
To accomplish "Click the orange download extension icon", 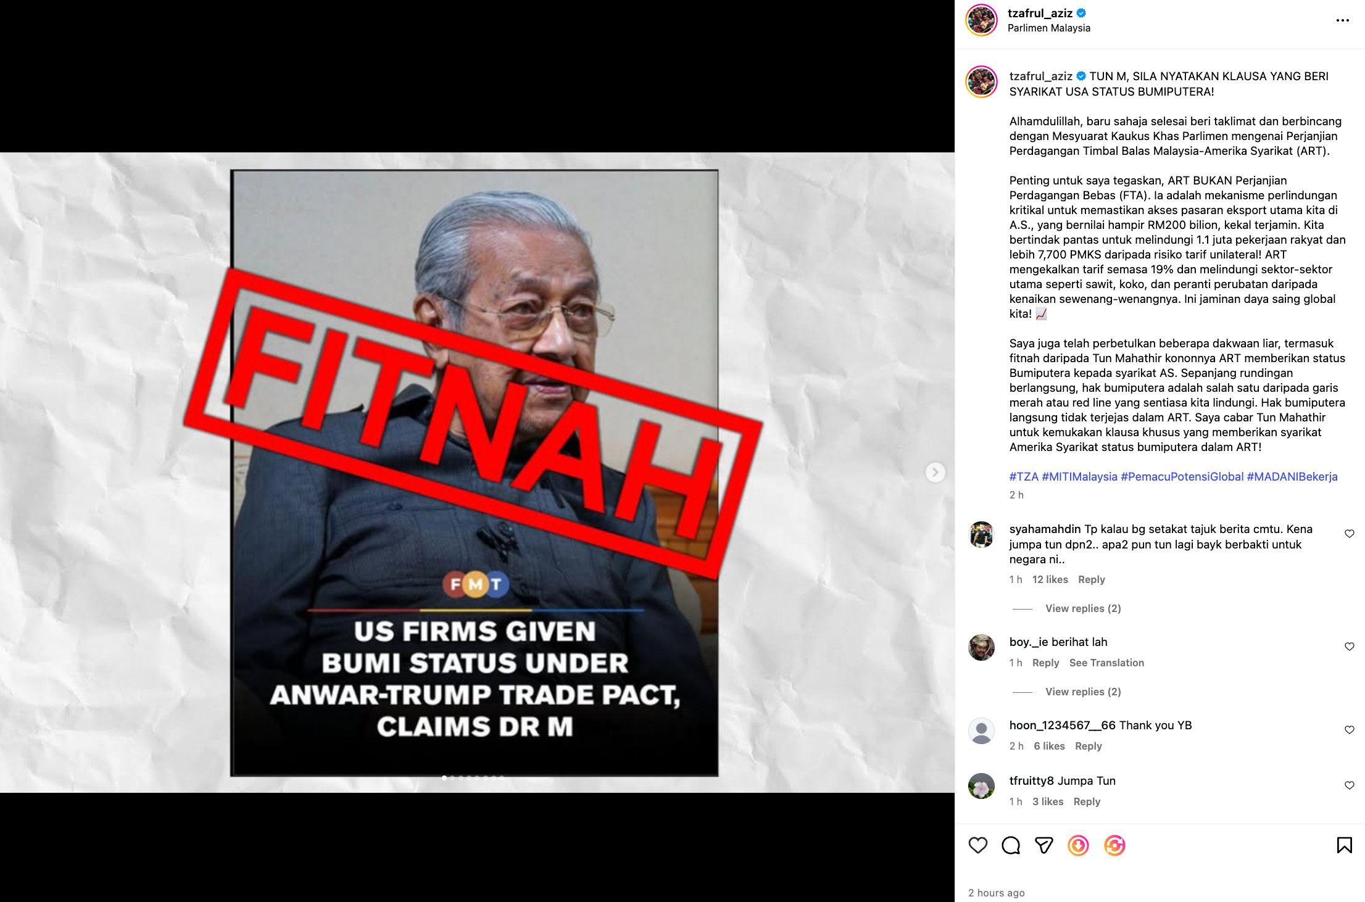I will (1079, 845).
